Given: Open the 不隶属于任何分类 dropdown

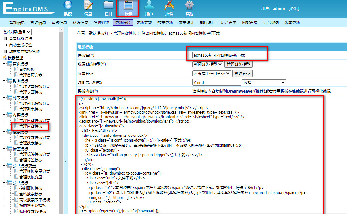Looking at the screenshot, I should click(212, 73).
